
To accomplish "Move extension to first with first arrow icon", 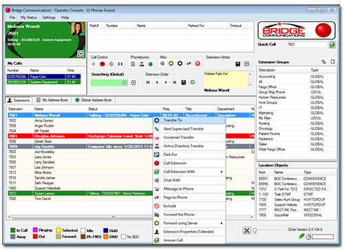I will pos(148,83).
